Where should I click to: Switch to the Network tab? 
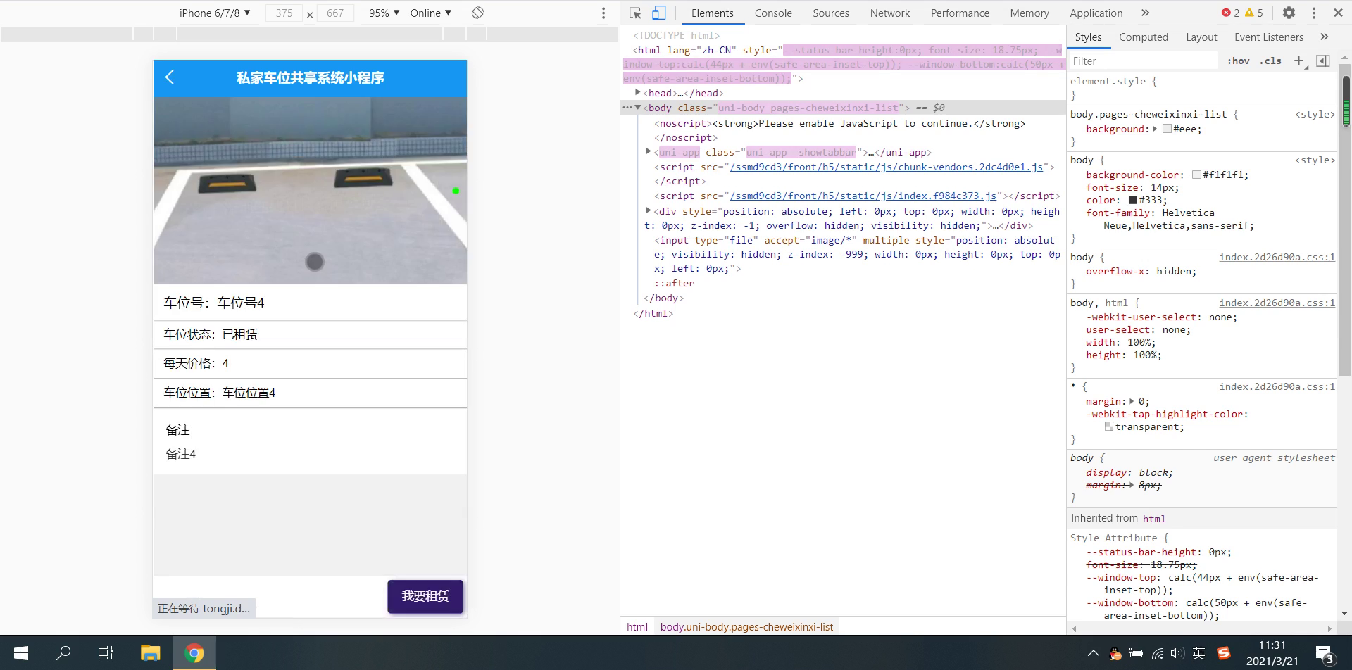[x=890, y=13]
